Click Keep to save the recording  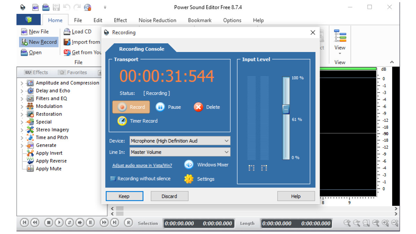click(x=124, y=196)
